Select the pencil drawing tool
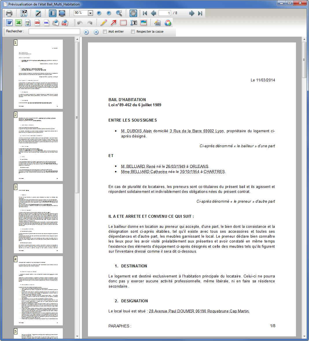Viewport: 309px width, 341px height. click(104, 23)
